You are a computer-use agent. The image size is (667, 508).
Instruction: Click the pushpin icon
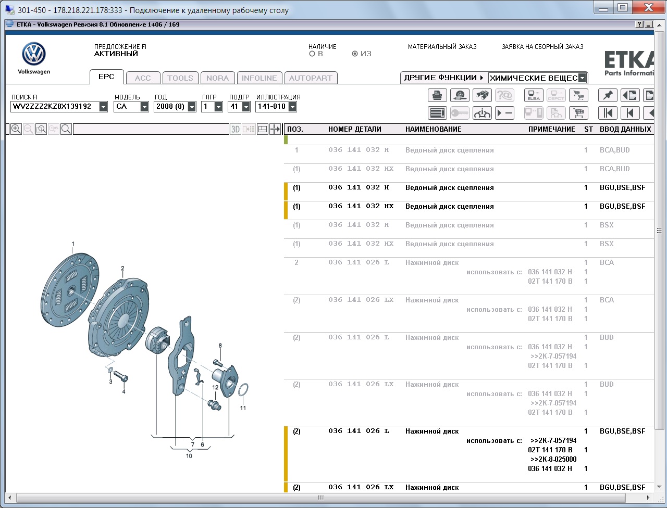[608, 95]
